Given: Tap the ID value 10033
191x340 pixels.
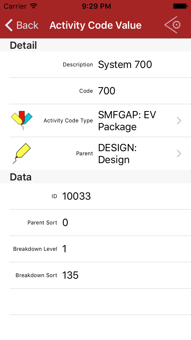Looking at the screenshot, I should pyautogui.click(x=76, y=196).
